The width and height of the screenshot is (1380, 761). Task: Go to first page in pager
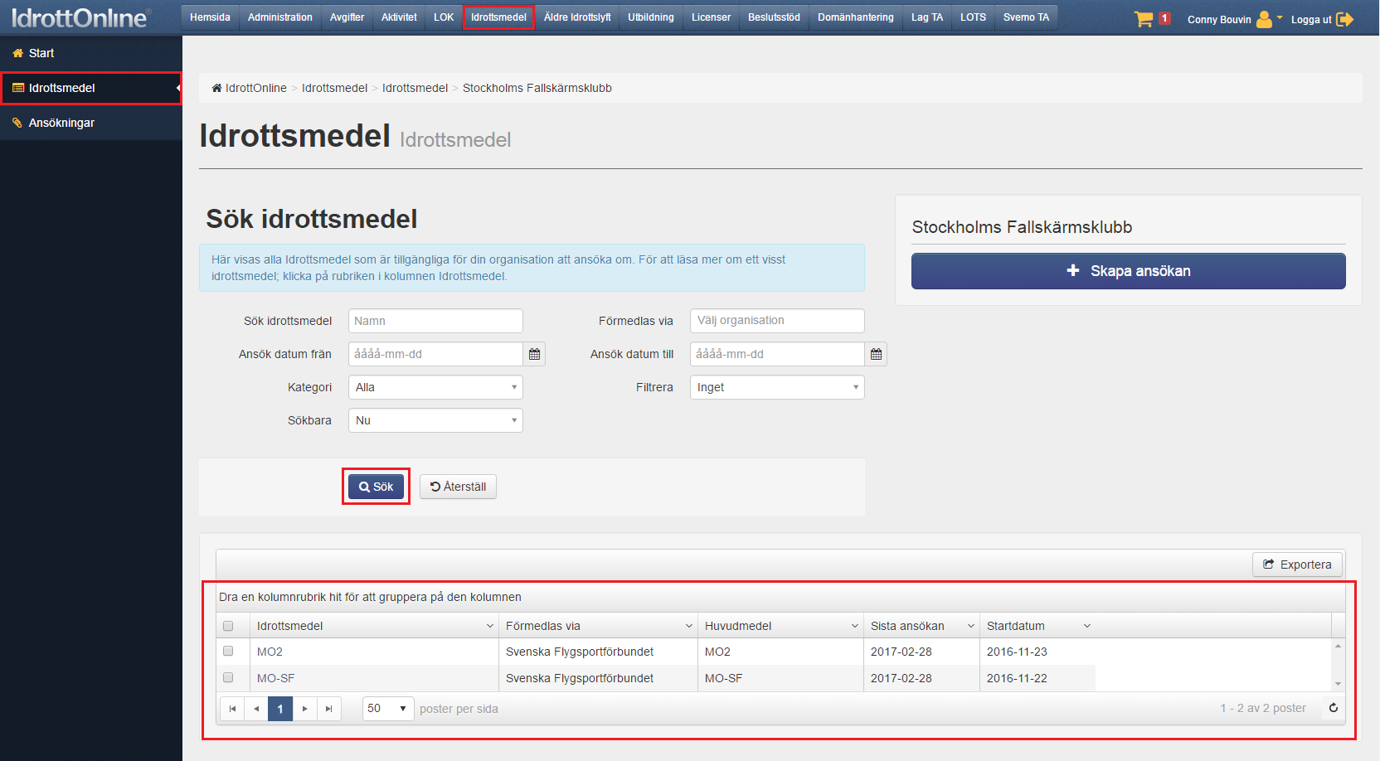click(232, 709)
